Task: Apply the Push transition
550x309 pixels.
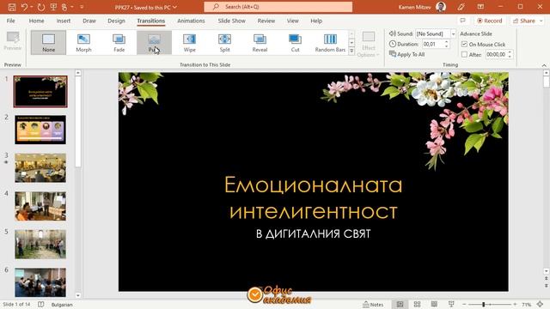Action: 154,42
